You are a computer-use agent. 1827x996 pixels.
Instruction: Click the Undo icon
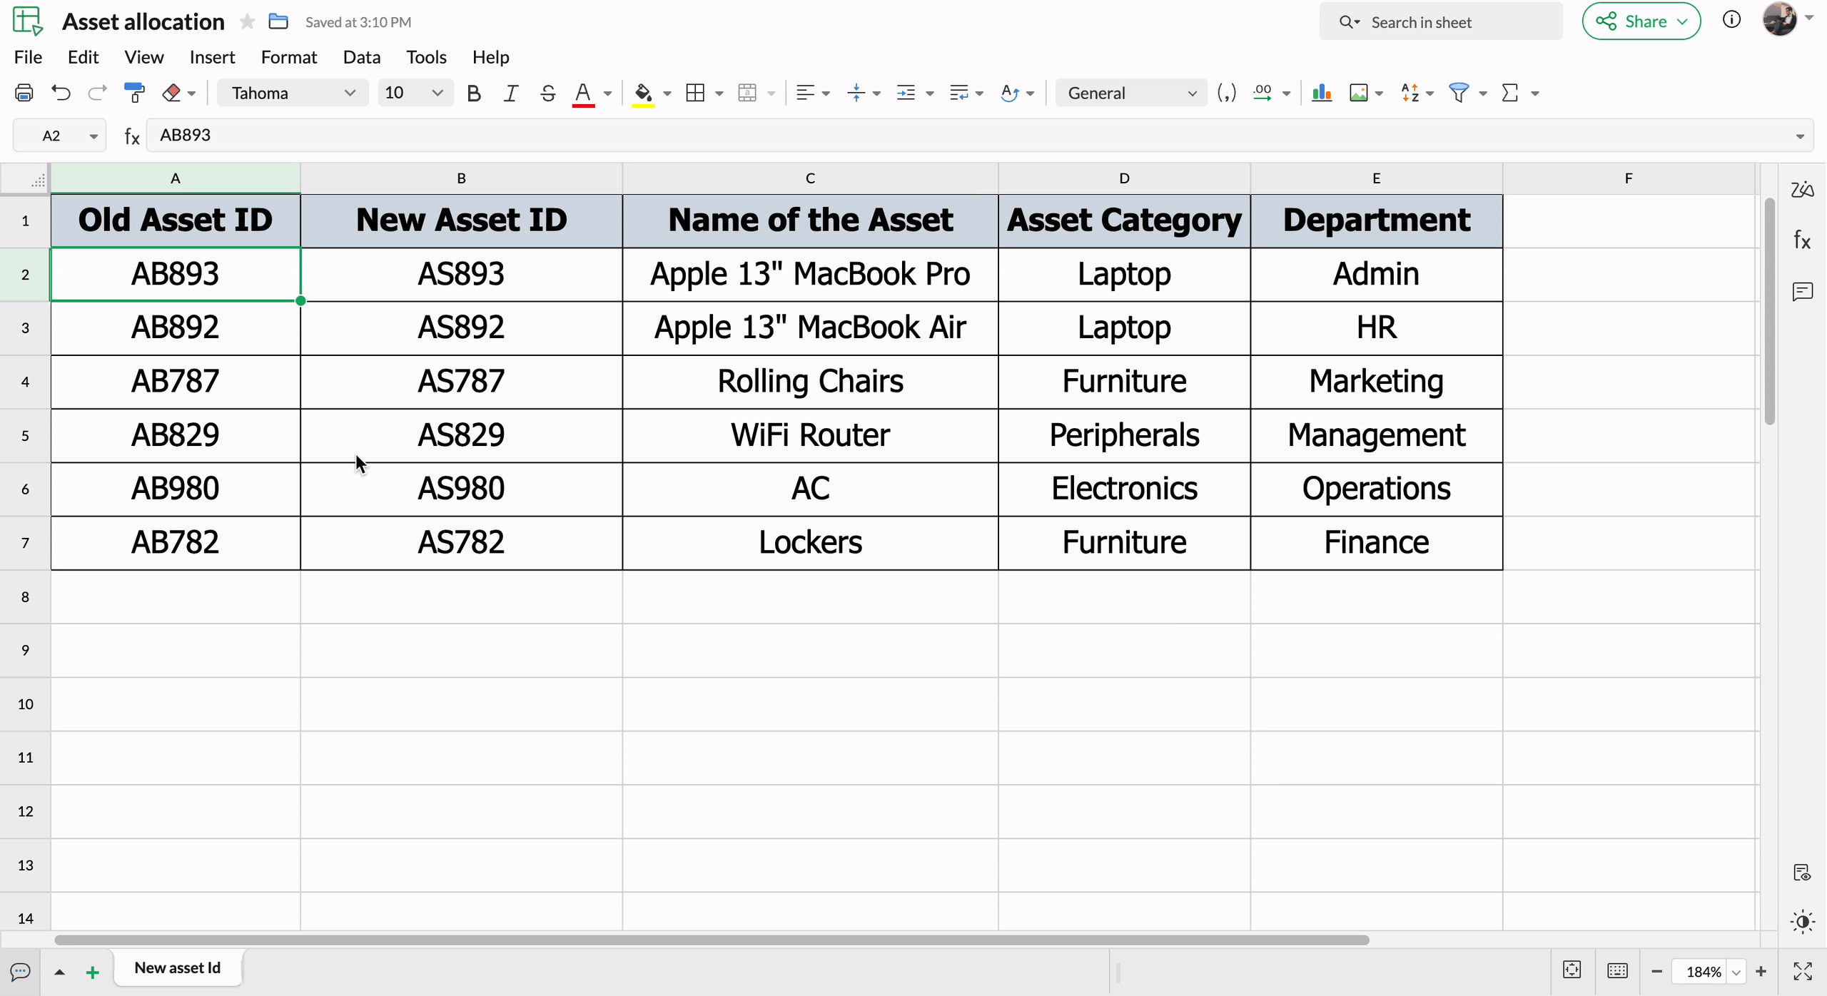(x=61, y=93)
